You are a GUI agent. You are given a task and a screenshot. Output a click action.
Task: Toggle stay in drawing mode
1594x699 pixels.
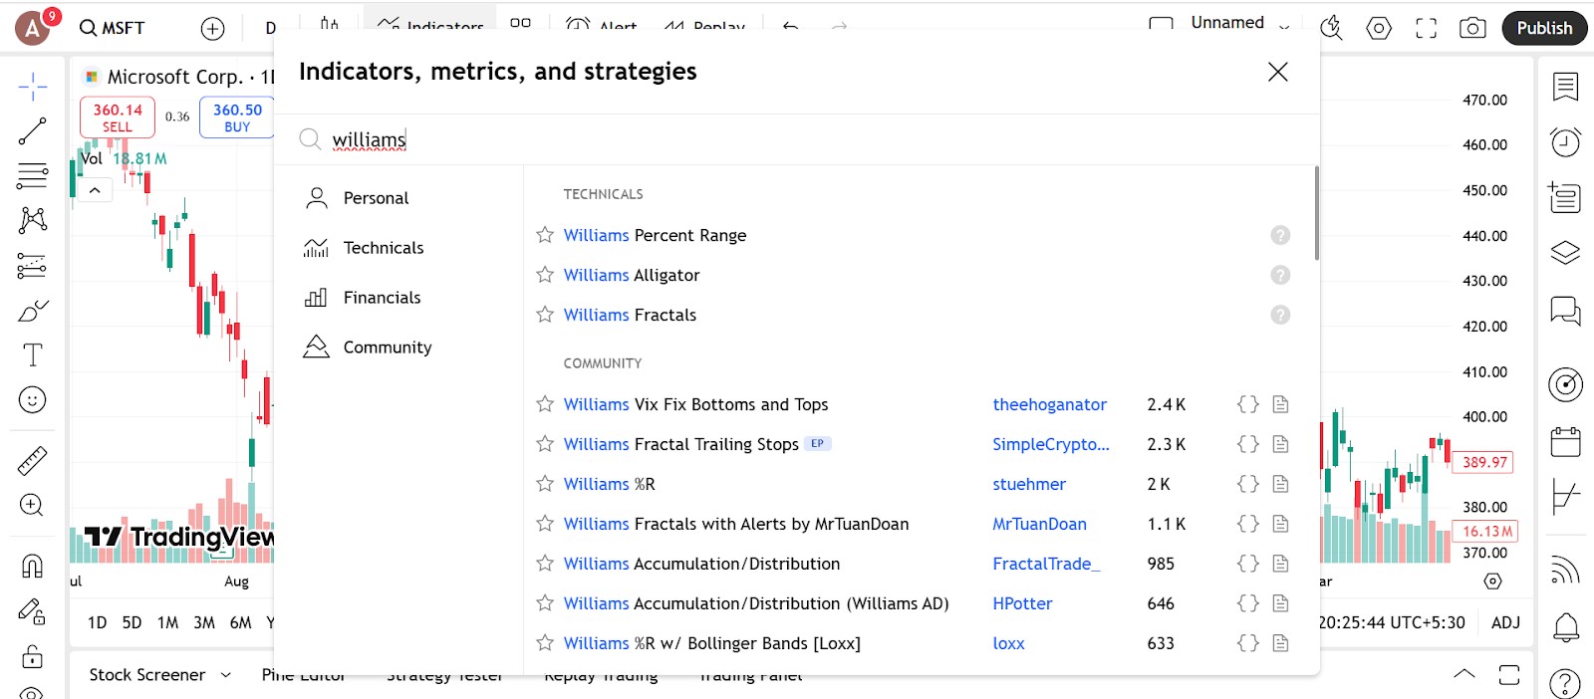coord(32,610)
